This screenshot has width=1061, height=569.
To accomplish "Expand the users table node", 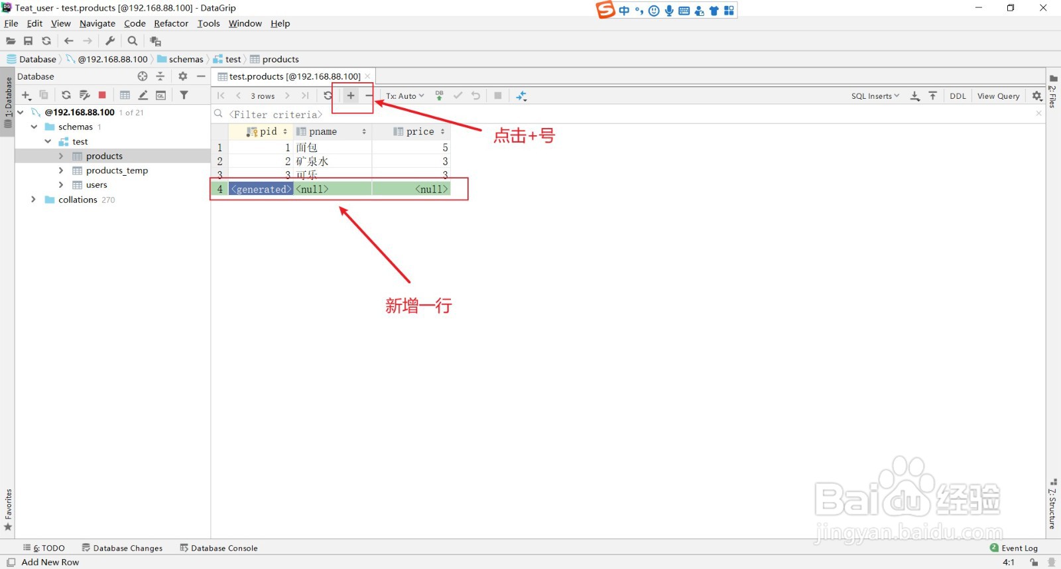I will tap(61, 185).
